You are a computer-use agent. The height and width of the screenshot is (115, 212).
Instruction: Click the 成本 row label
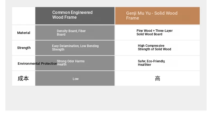click(x=23, y=78)
